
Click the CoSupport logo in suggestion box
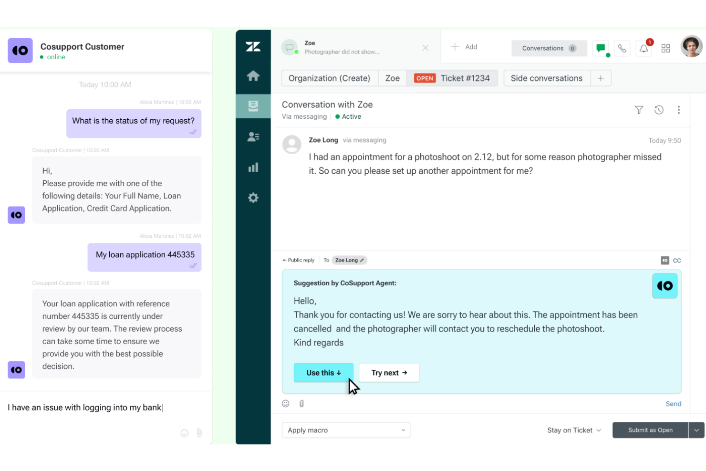coord(665,286)
